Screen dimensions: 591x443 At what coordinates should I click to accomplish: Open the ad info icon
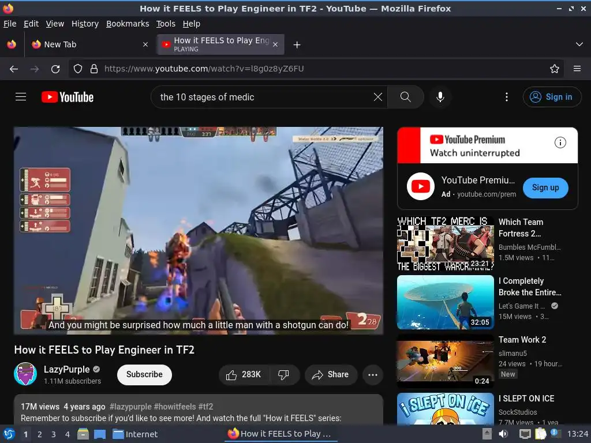click(560, 142)
